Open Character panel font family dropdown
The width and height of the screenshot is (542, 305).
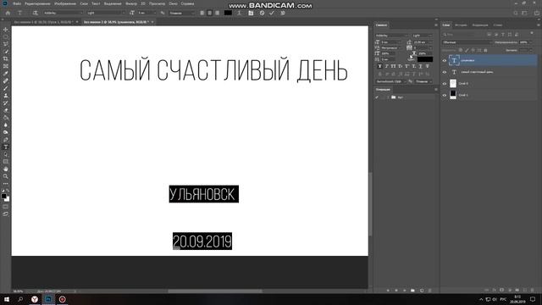[x=392, y=36]
